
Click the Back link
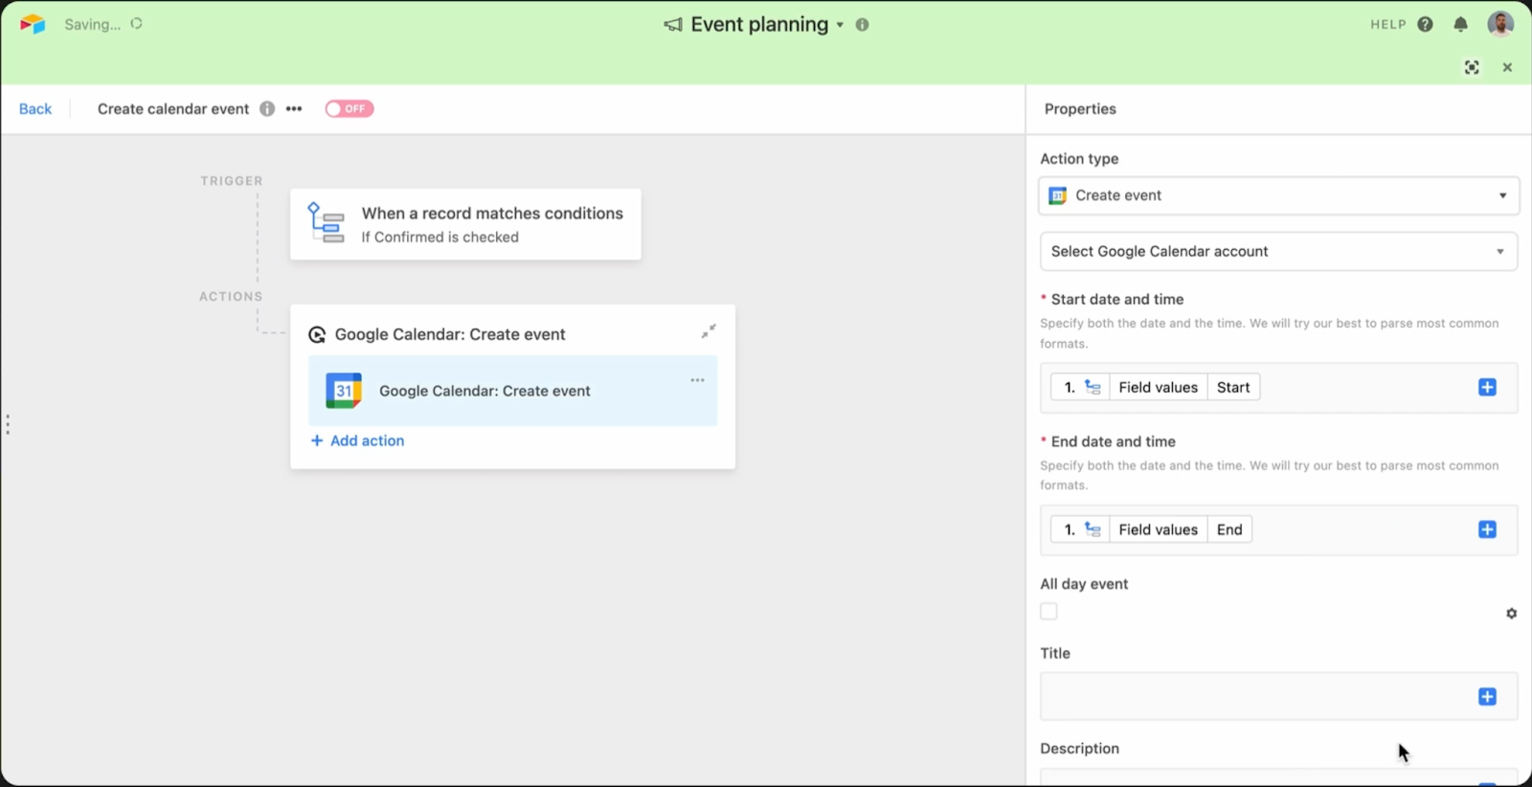tap(35, 109)
